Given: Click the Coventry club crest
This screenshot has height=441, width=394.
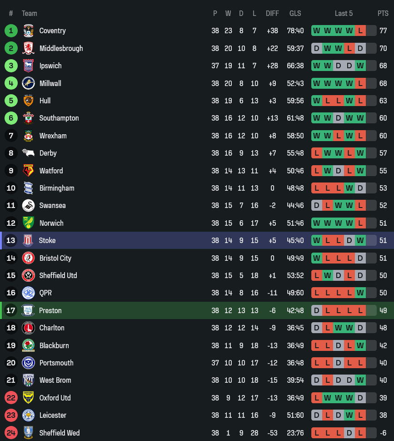Looking at the screenshot, I should pyautogui.click(x=28, y=31).
